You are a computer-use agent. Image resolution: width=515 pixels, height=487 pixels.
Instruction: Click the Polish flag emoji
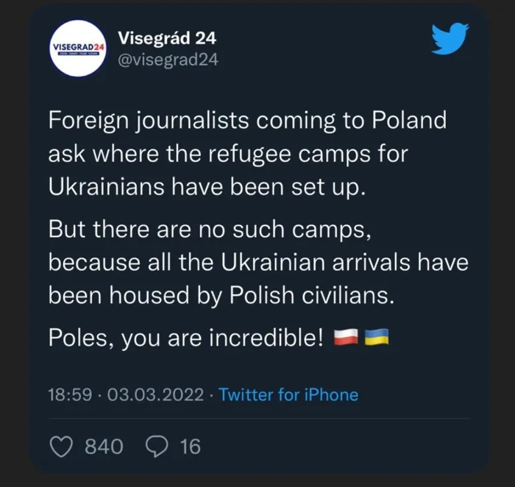pyautogui.click(x=346, y=338)
